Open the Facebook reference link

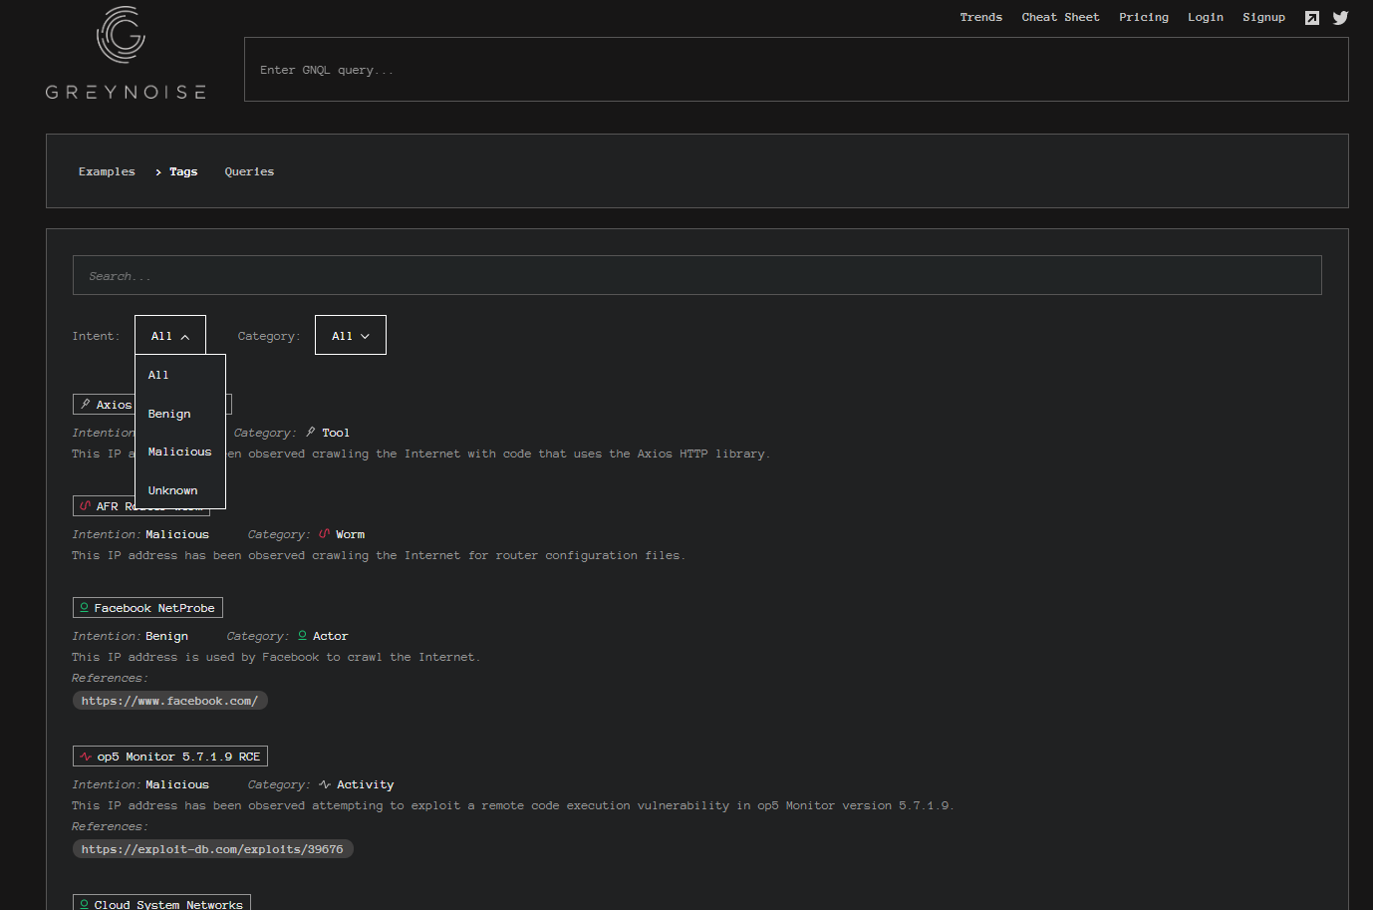point(169,700)
